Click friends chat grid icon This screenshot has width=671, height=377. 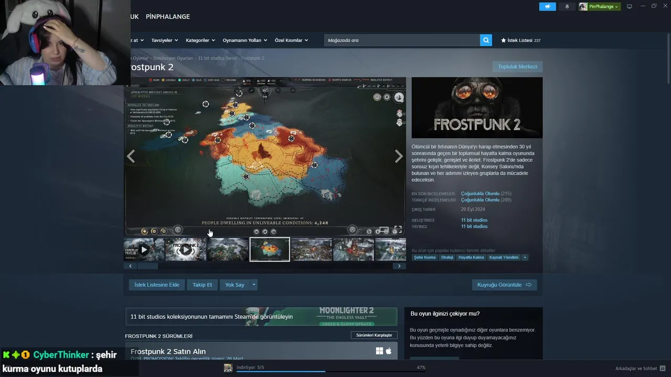[663, 368]
